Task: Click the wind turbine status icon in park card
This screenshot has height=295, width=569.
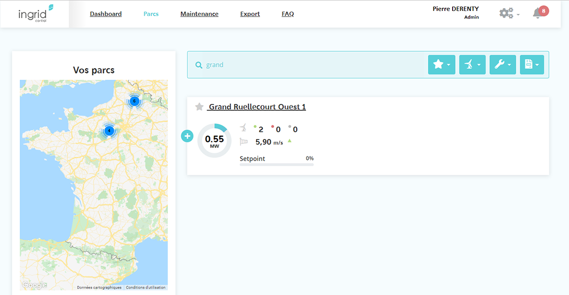Action: [244, 128]
